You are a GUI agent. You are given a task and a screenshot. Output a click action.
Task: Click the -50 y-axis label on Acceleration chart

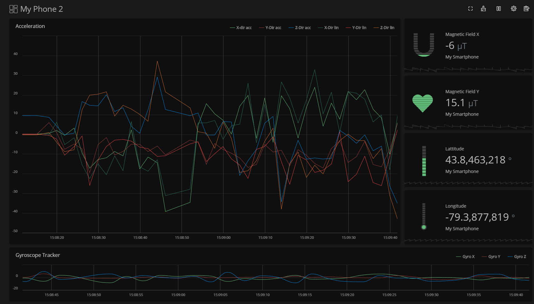(x=15, y=231)
